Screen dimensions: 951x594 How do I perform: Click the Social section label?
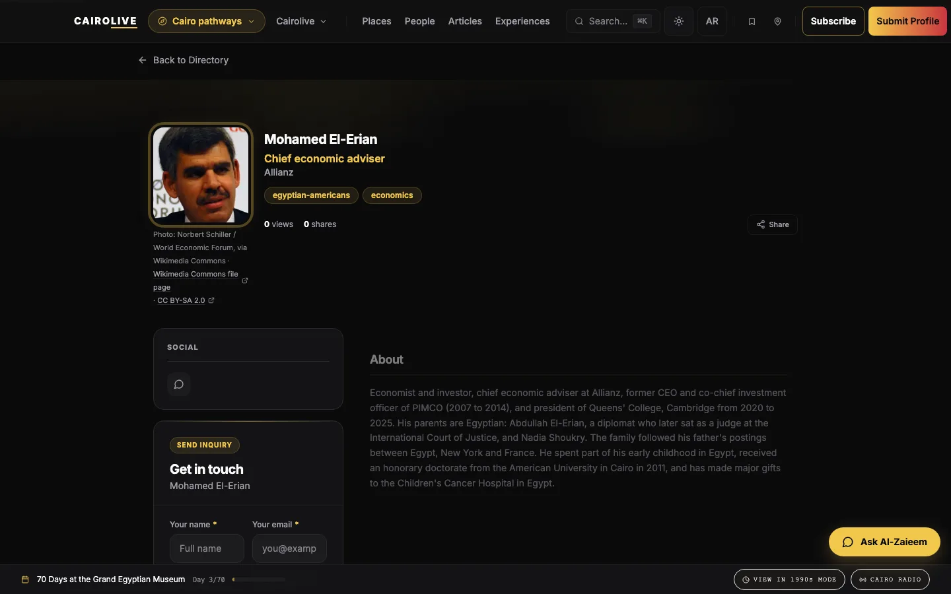tap(182, 347)
